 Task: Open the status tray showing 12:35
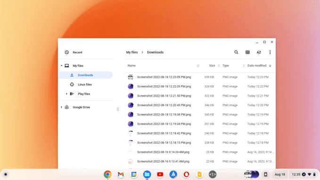coord(304,174)
